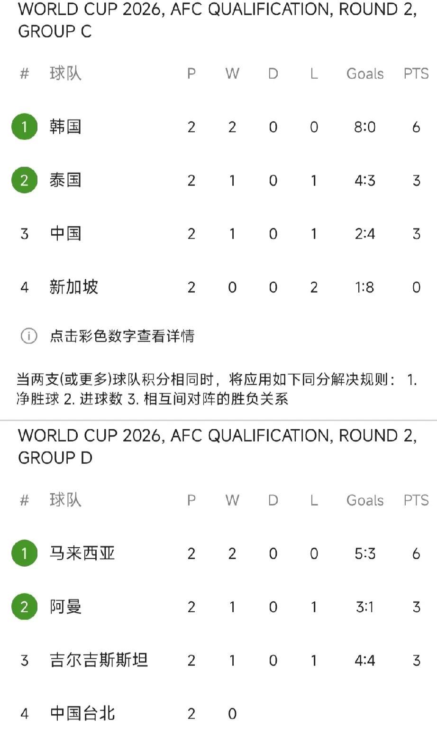Select 泰国 team name
The width and height of the screenshot is (437, 737).
coord(65,180)
